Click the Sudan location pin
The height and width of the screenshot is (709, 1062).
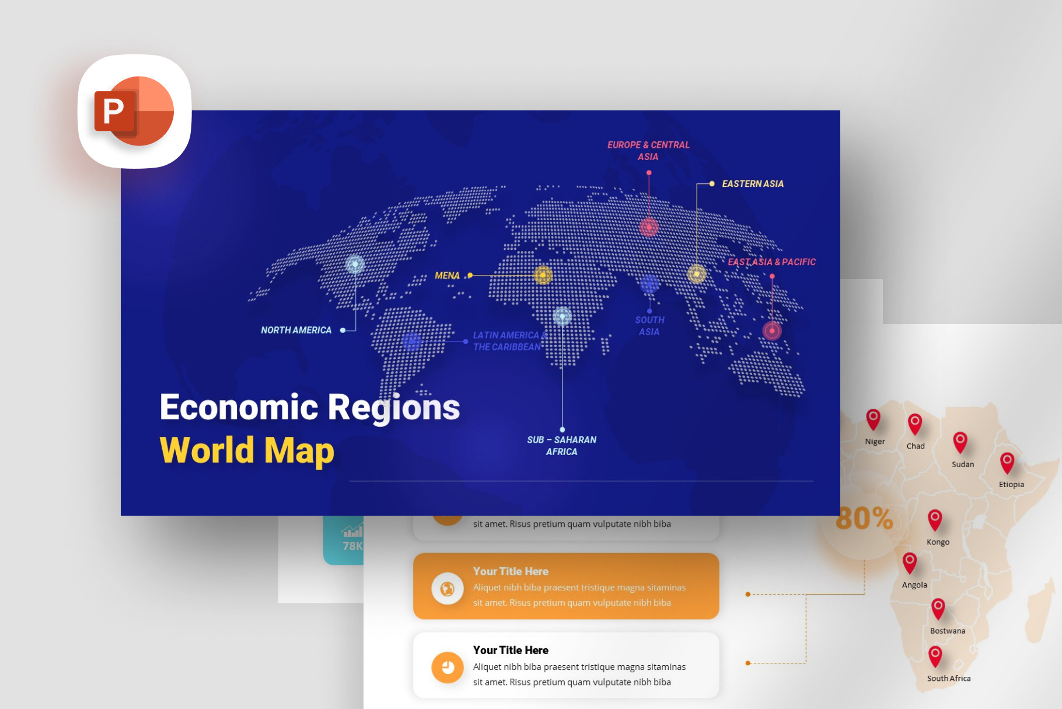pyautogui.click(x=960, y=442)
